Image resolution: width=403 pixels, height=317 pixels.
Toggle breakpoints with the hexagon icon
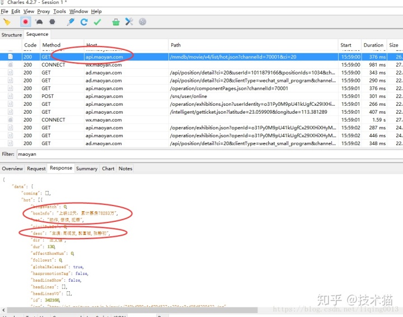coord(52,22)
